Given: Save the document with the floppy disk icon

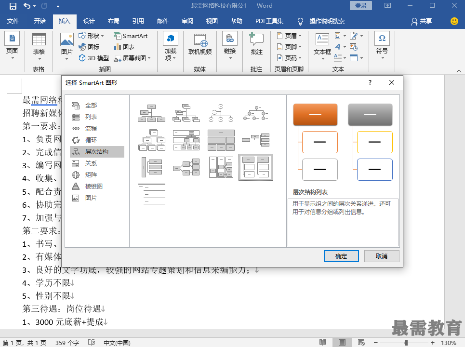Looking at the screenshot, I should click(x=13, y=6).
